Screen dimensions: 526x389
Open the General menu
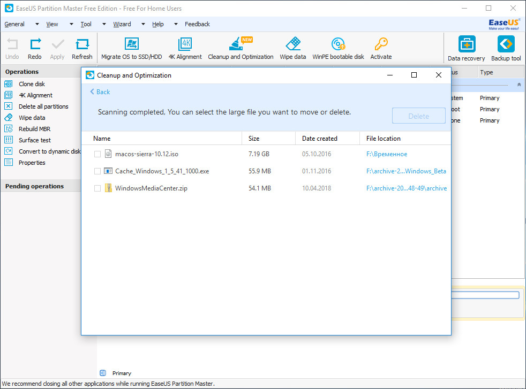coord(14,24)
